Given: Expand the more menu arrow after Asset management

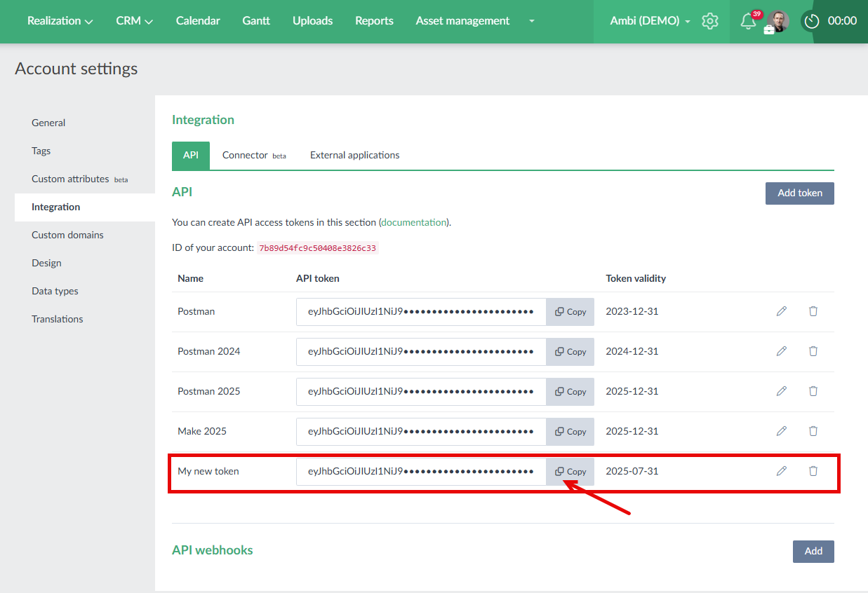Looking at the screenshot, I should pos(532,21).
